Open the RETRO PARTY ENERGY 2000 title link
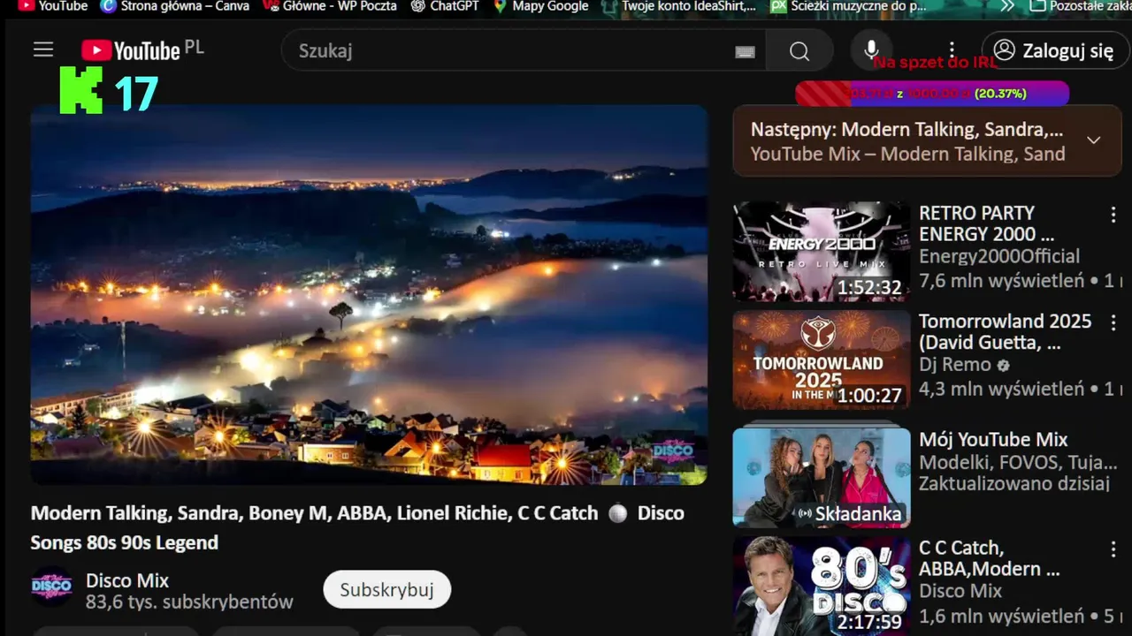Image resolution: width=1132 pixels, height=636 pixels. click(987, 223)
